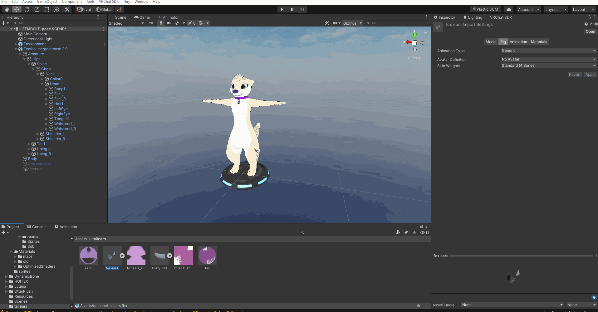The image size is (598, 312).
Task: Toggle 2D mode in Scene view
Action: (x=151, y=23)
